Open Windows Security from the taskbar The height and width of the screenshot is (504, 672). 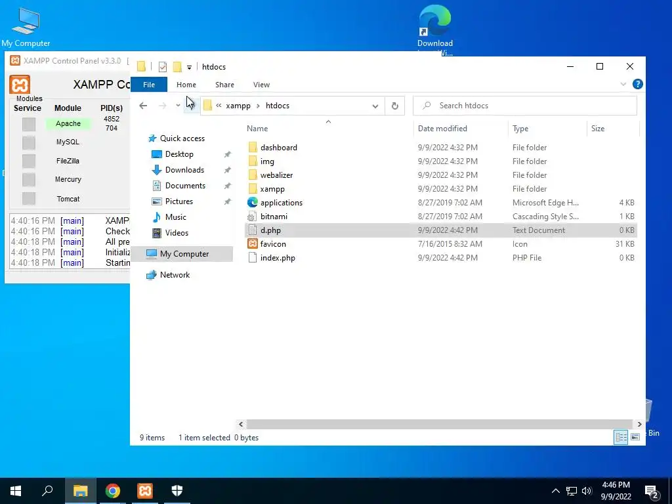[177, 490]
